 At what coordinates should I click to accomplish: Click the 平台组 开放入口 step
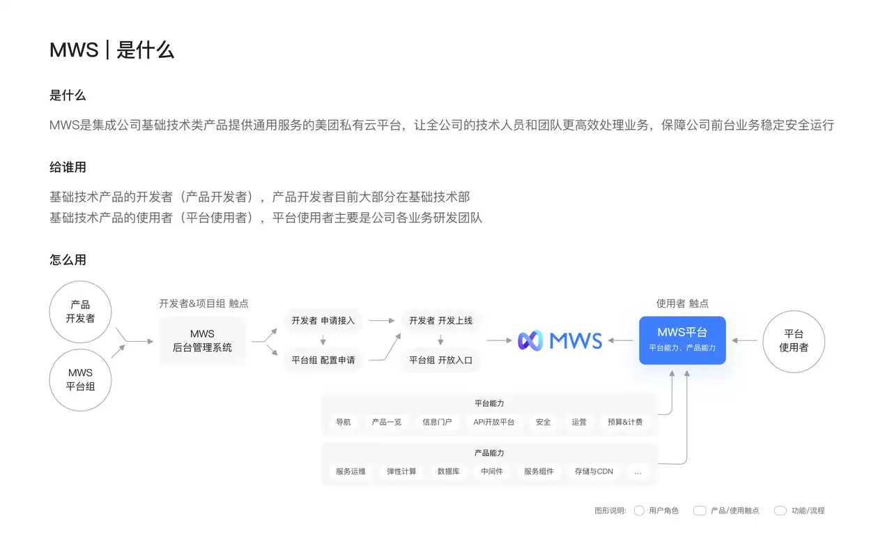pos(440,360)
